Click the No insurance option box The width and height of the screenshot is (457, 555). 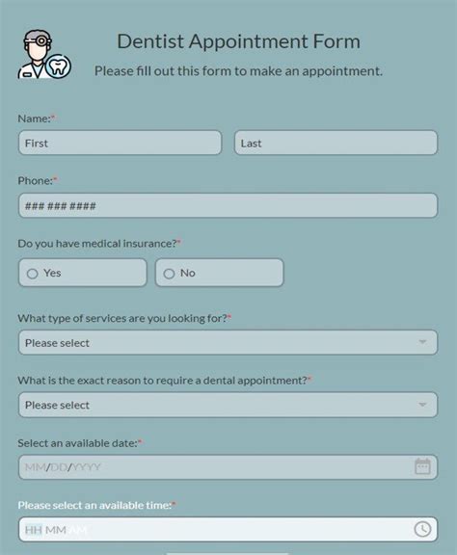point(219,273)
